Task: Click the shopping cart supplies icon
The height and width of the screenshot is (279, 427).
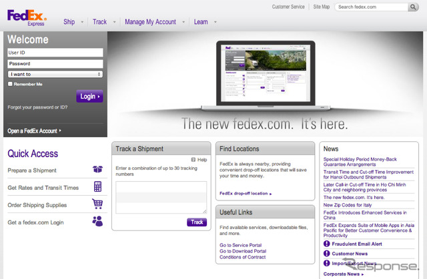Action: coord(97,204)
